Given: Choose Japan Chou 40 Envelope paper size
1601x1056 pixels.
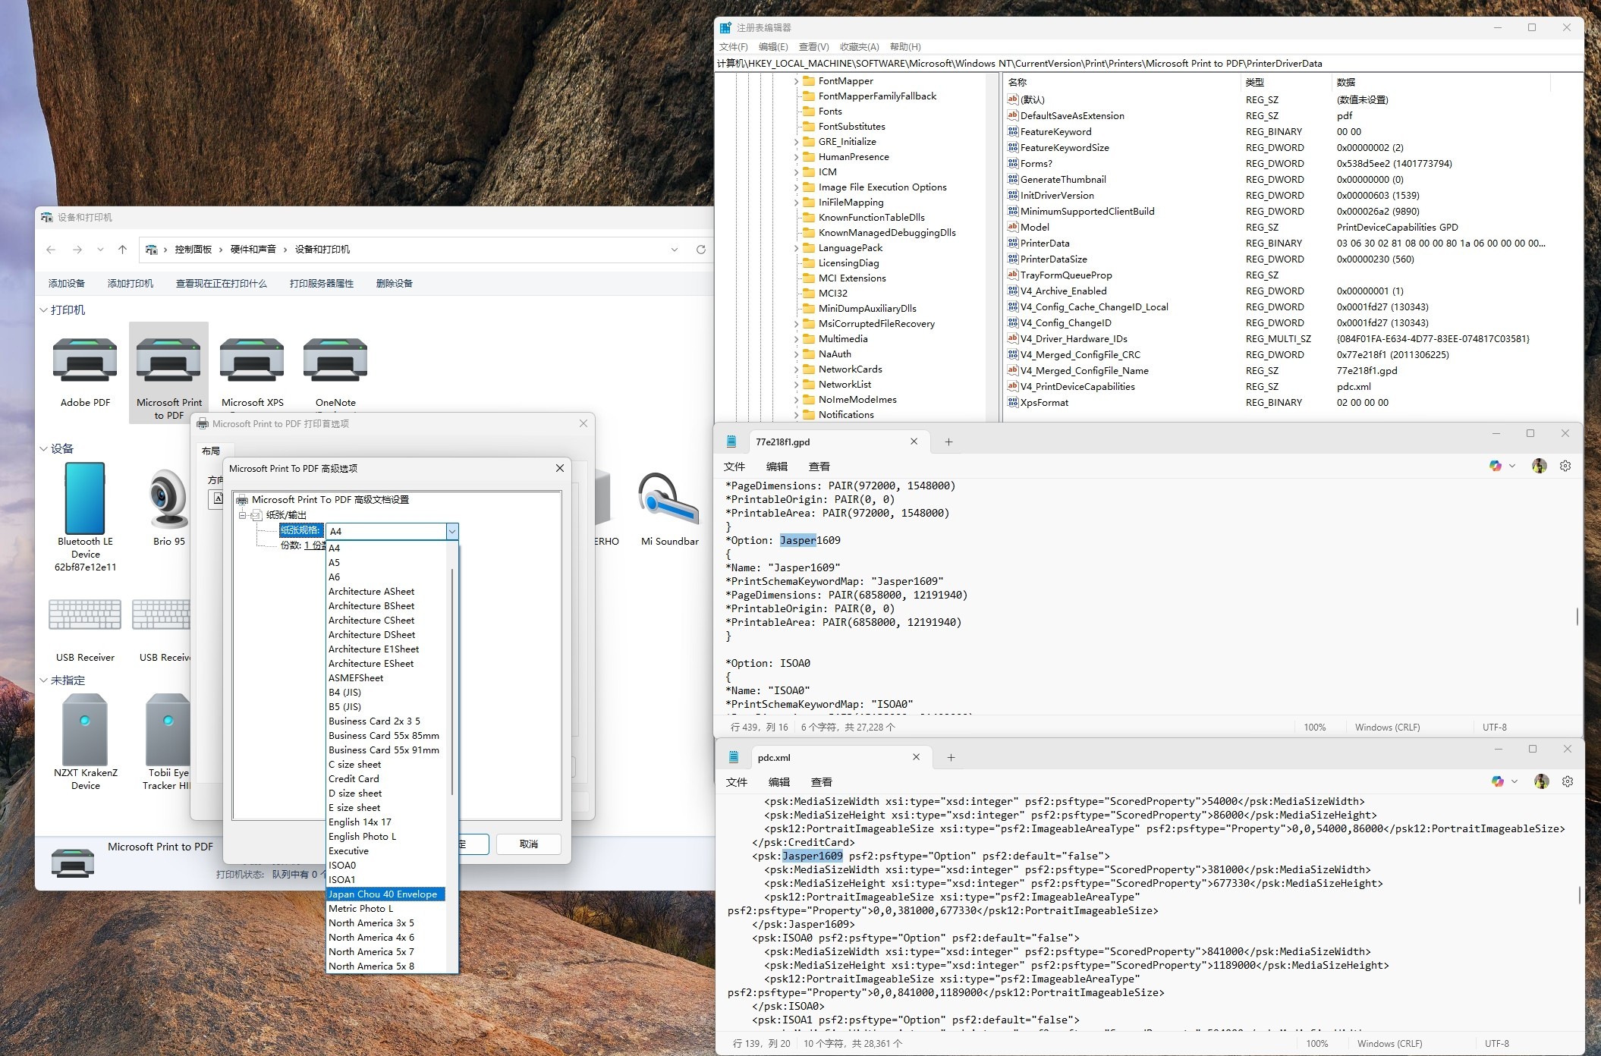Looking at the screenshot, I should click(x=385, y=894).
